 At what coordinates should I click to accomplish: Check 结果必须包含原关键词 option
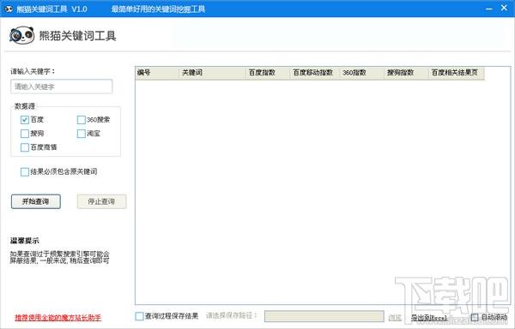25,172
